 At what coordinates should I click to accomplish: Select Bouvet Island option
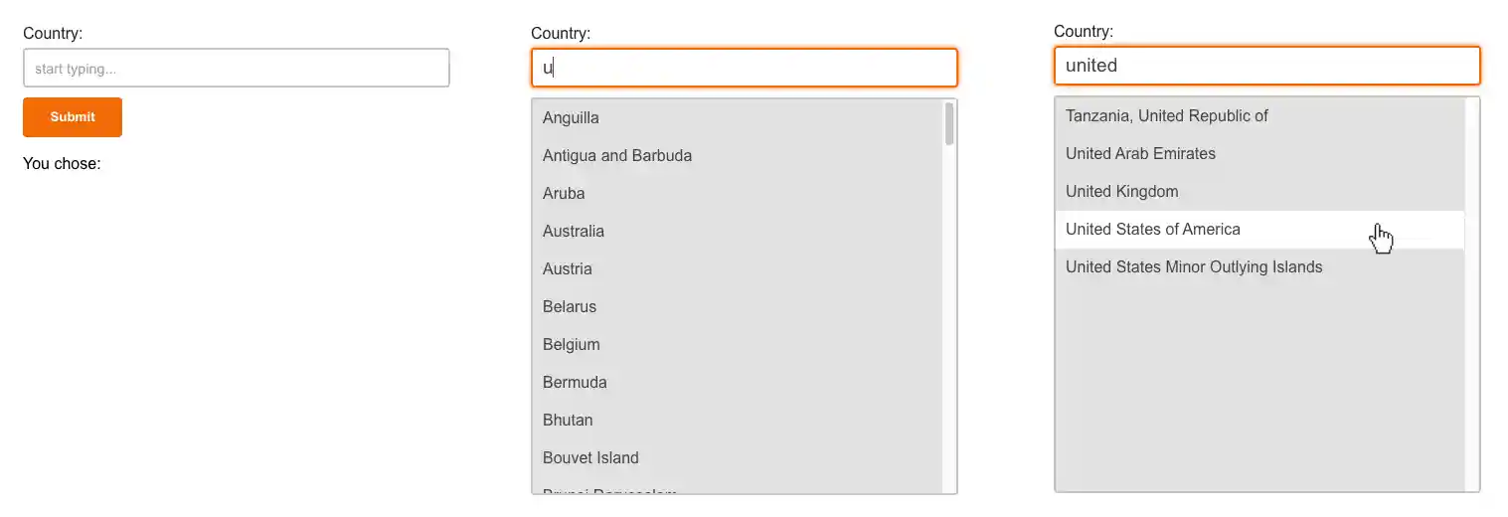590,458
